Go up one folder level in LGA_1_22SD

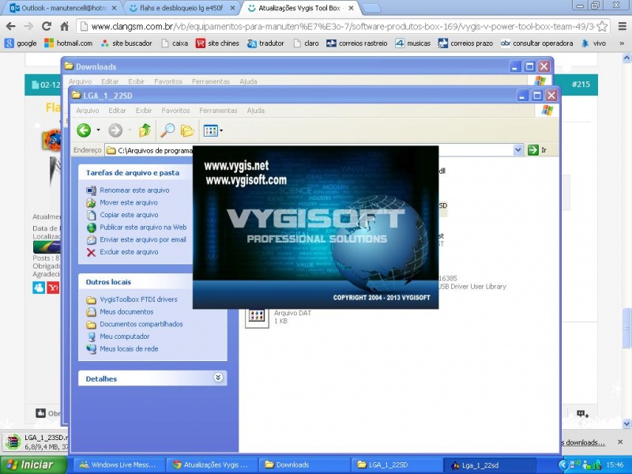pyautogui.click(x=145, y=130)
